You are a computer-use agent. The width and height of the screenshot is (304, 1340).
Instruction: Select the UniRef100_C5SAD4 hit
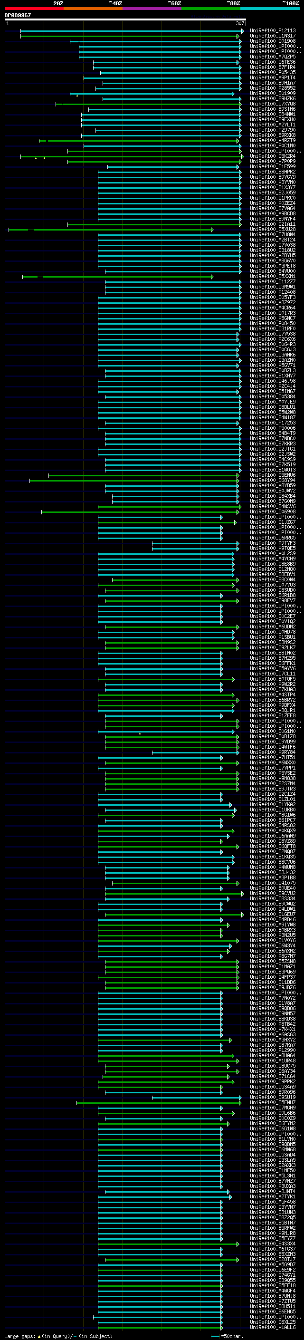point(273,1155)
